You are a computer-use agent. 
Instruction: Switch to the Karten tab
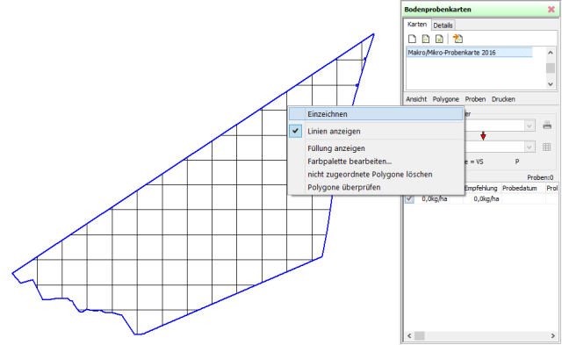click(x=417, y=25)
